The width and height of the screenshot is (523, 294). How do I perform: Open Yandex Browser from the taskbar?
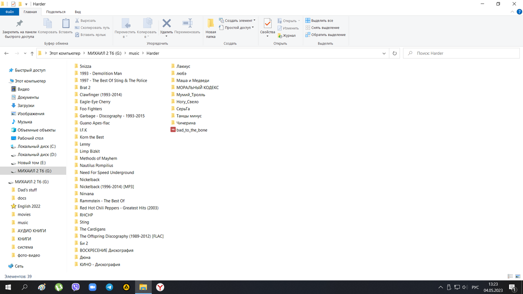point(160,287)
